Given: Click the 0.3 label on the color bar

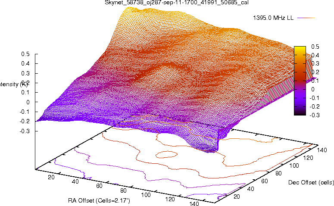Looking at the screenshot, I should [x=315, y=64].
